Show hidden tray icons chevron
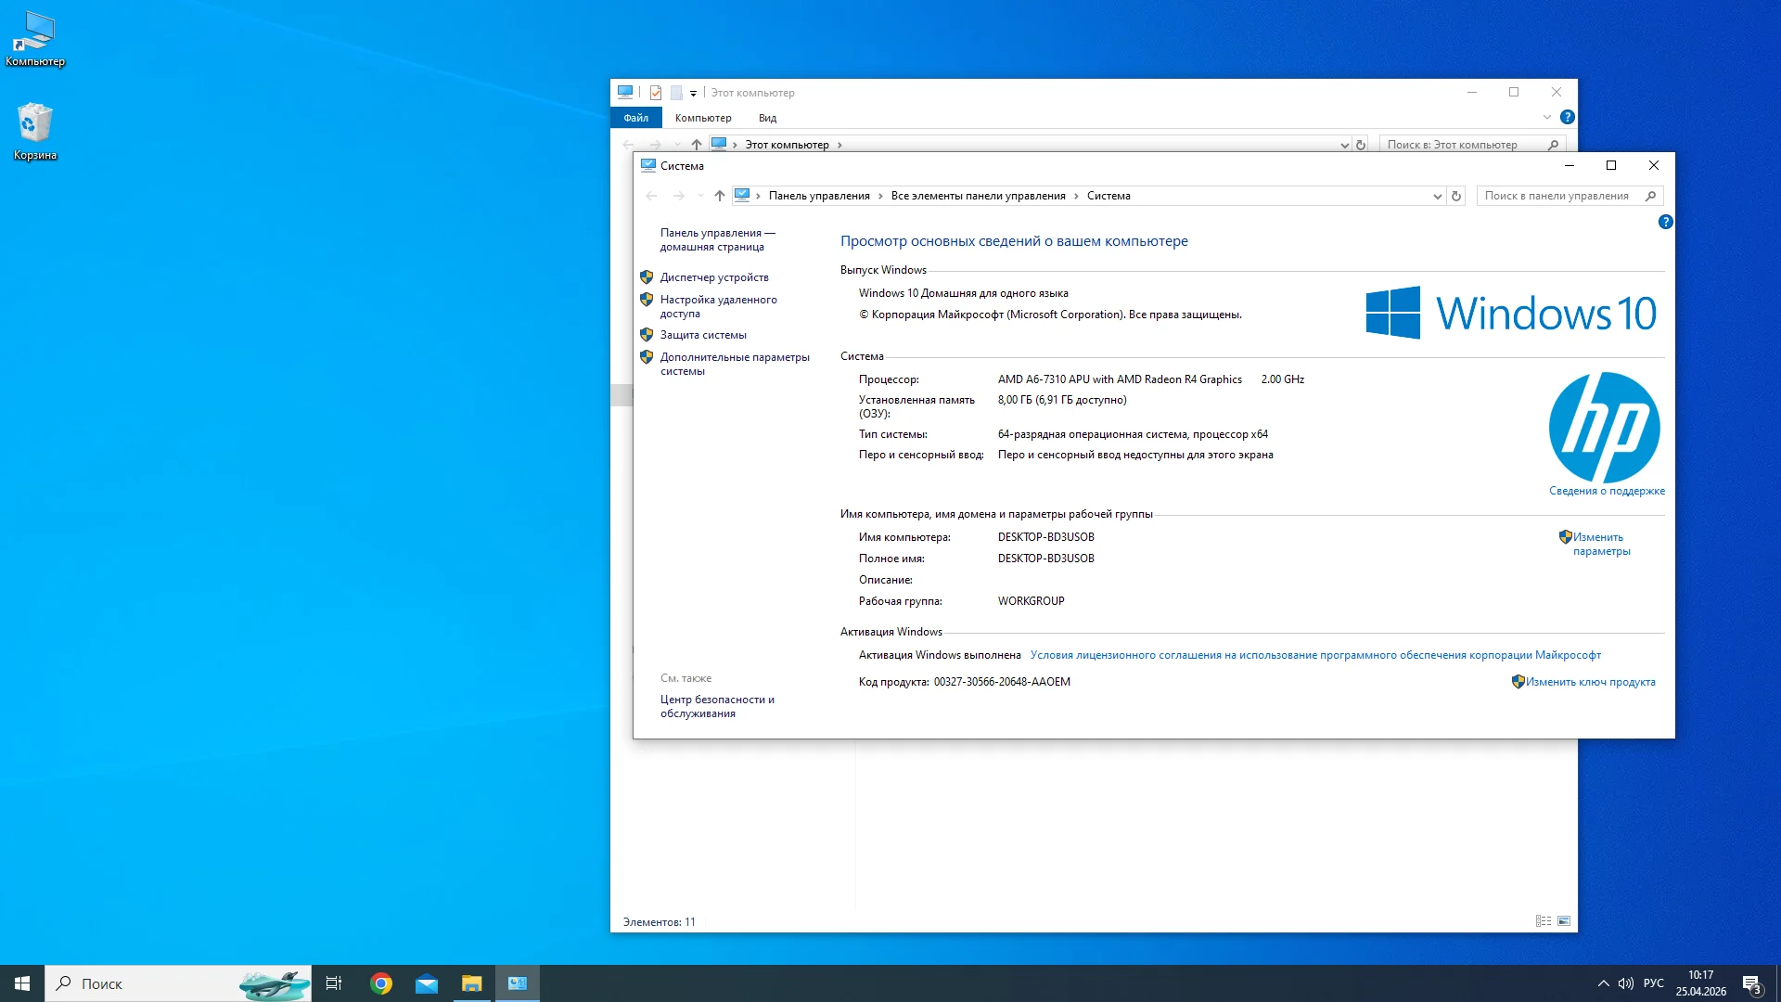 click(x=1604, y=983)
